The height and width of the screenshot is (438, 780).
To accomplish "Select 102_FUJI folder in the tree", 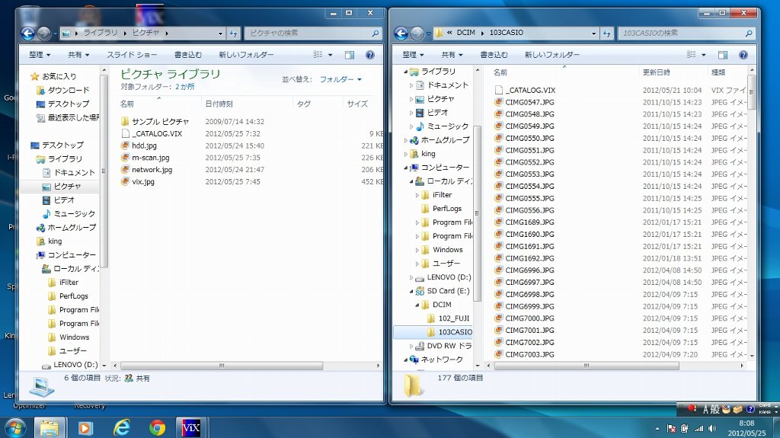I will tap(452, 318).
